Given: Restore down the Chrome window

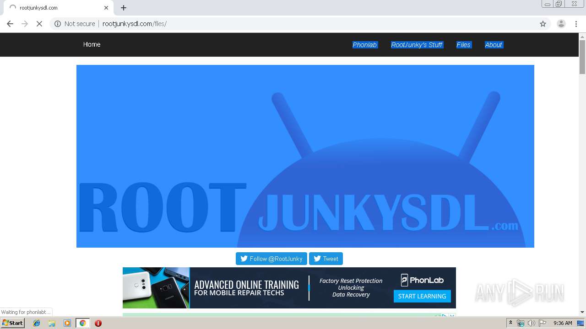Looking at the screenshot, I should 559,4.
